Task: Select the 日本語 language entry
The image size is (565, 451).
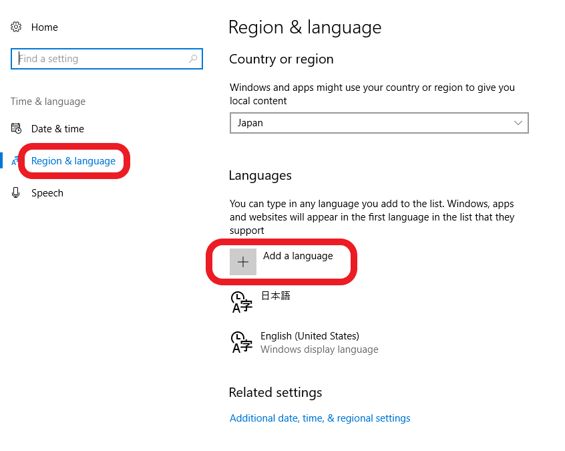Action: 276,296
